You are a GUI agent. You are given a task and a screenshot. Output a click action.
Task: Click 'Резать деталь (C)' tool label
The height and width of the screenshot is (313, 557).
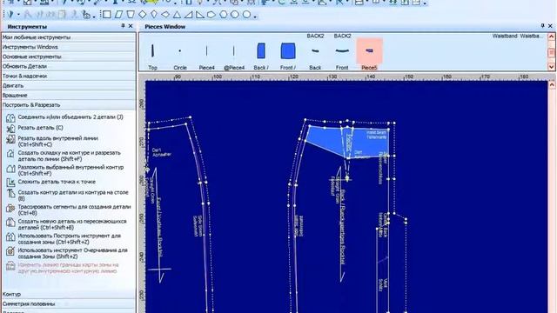(x=41, y=128)
